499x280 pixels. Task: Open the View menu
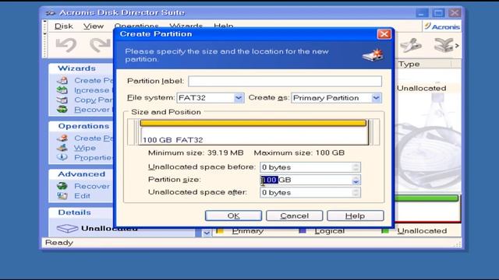pos(94,26)
